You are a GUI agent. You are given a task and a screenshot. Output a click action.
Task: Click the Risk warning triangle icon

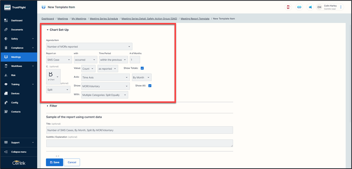point(6,75)
